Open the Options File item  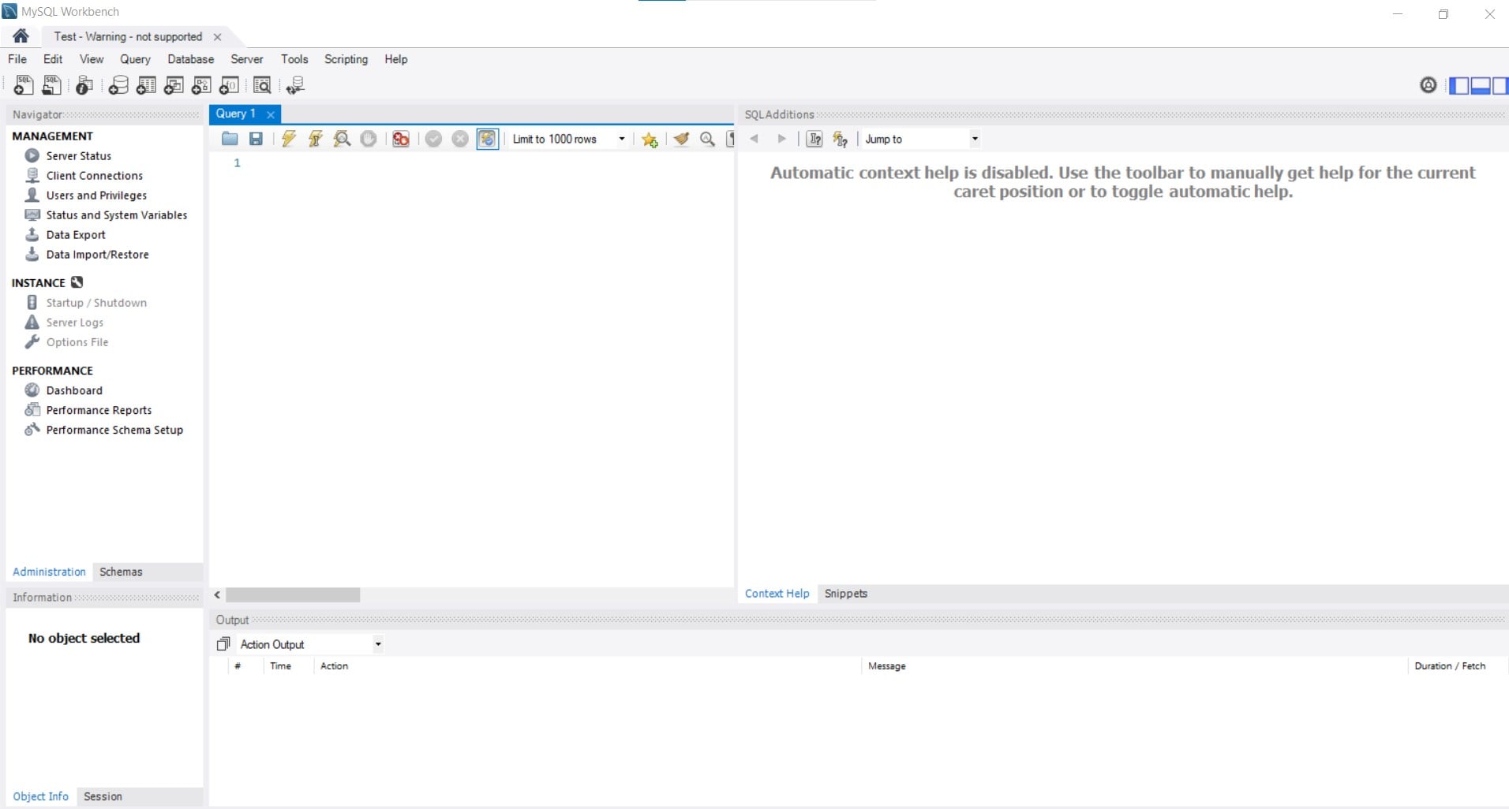click(77, 342)
